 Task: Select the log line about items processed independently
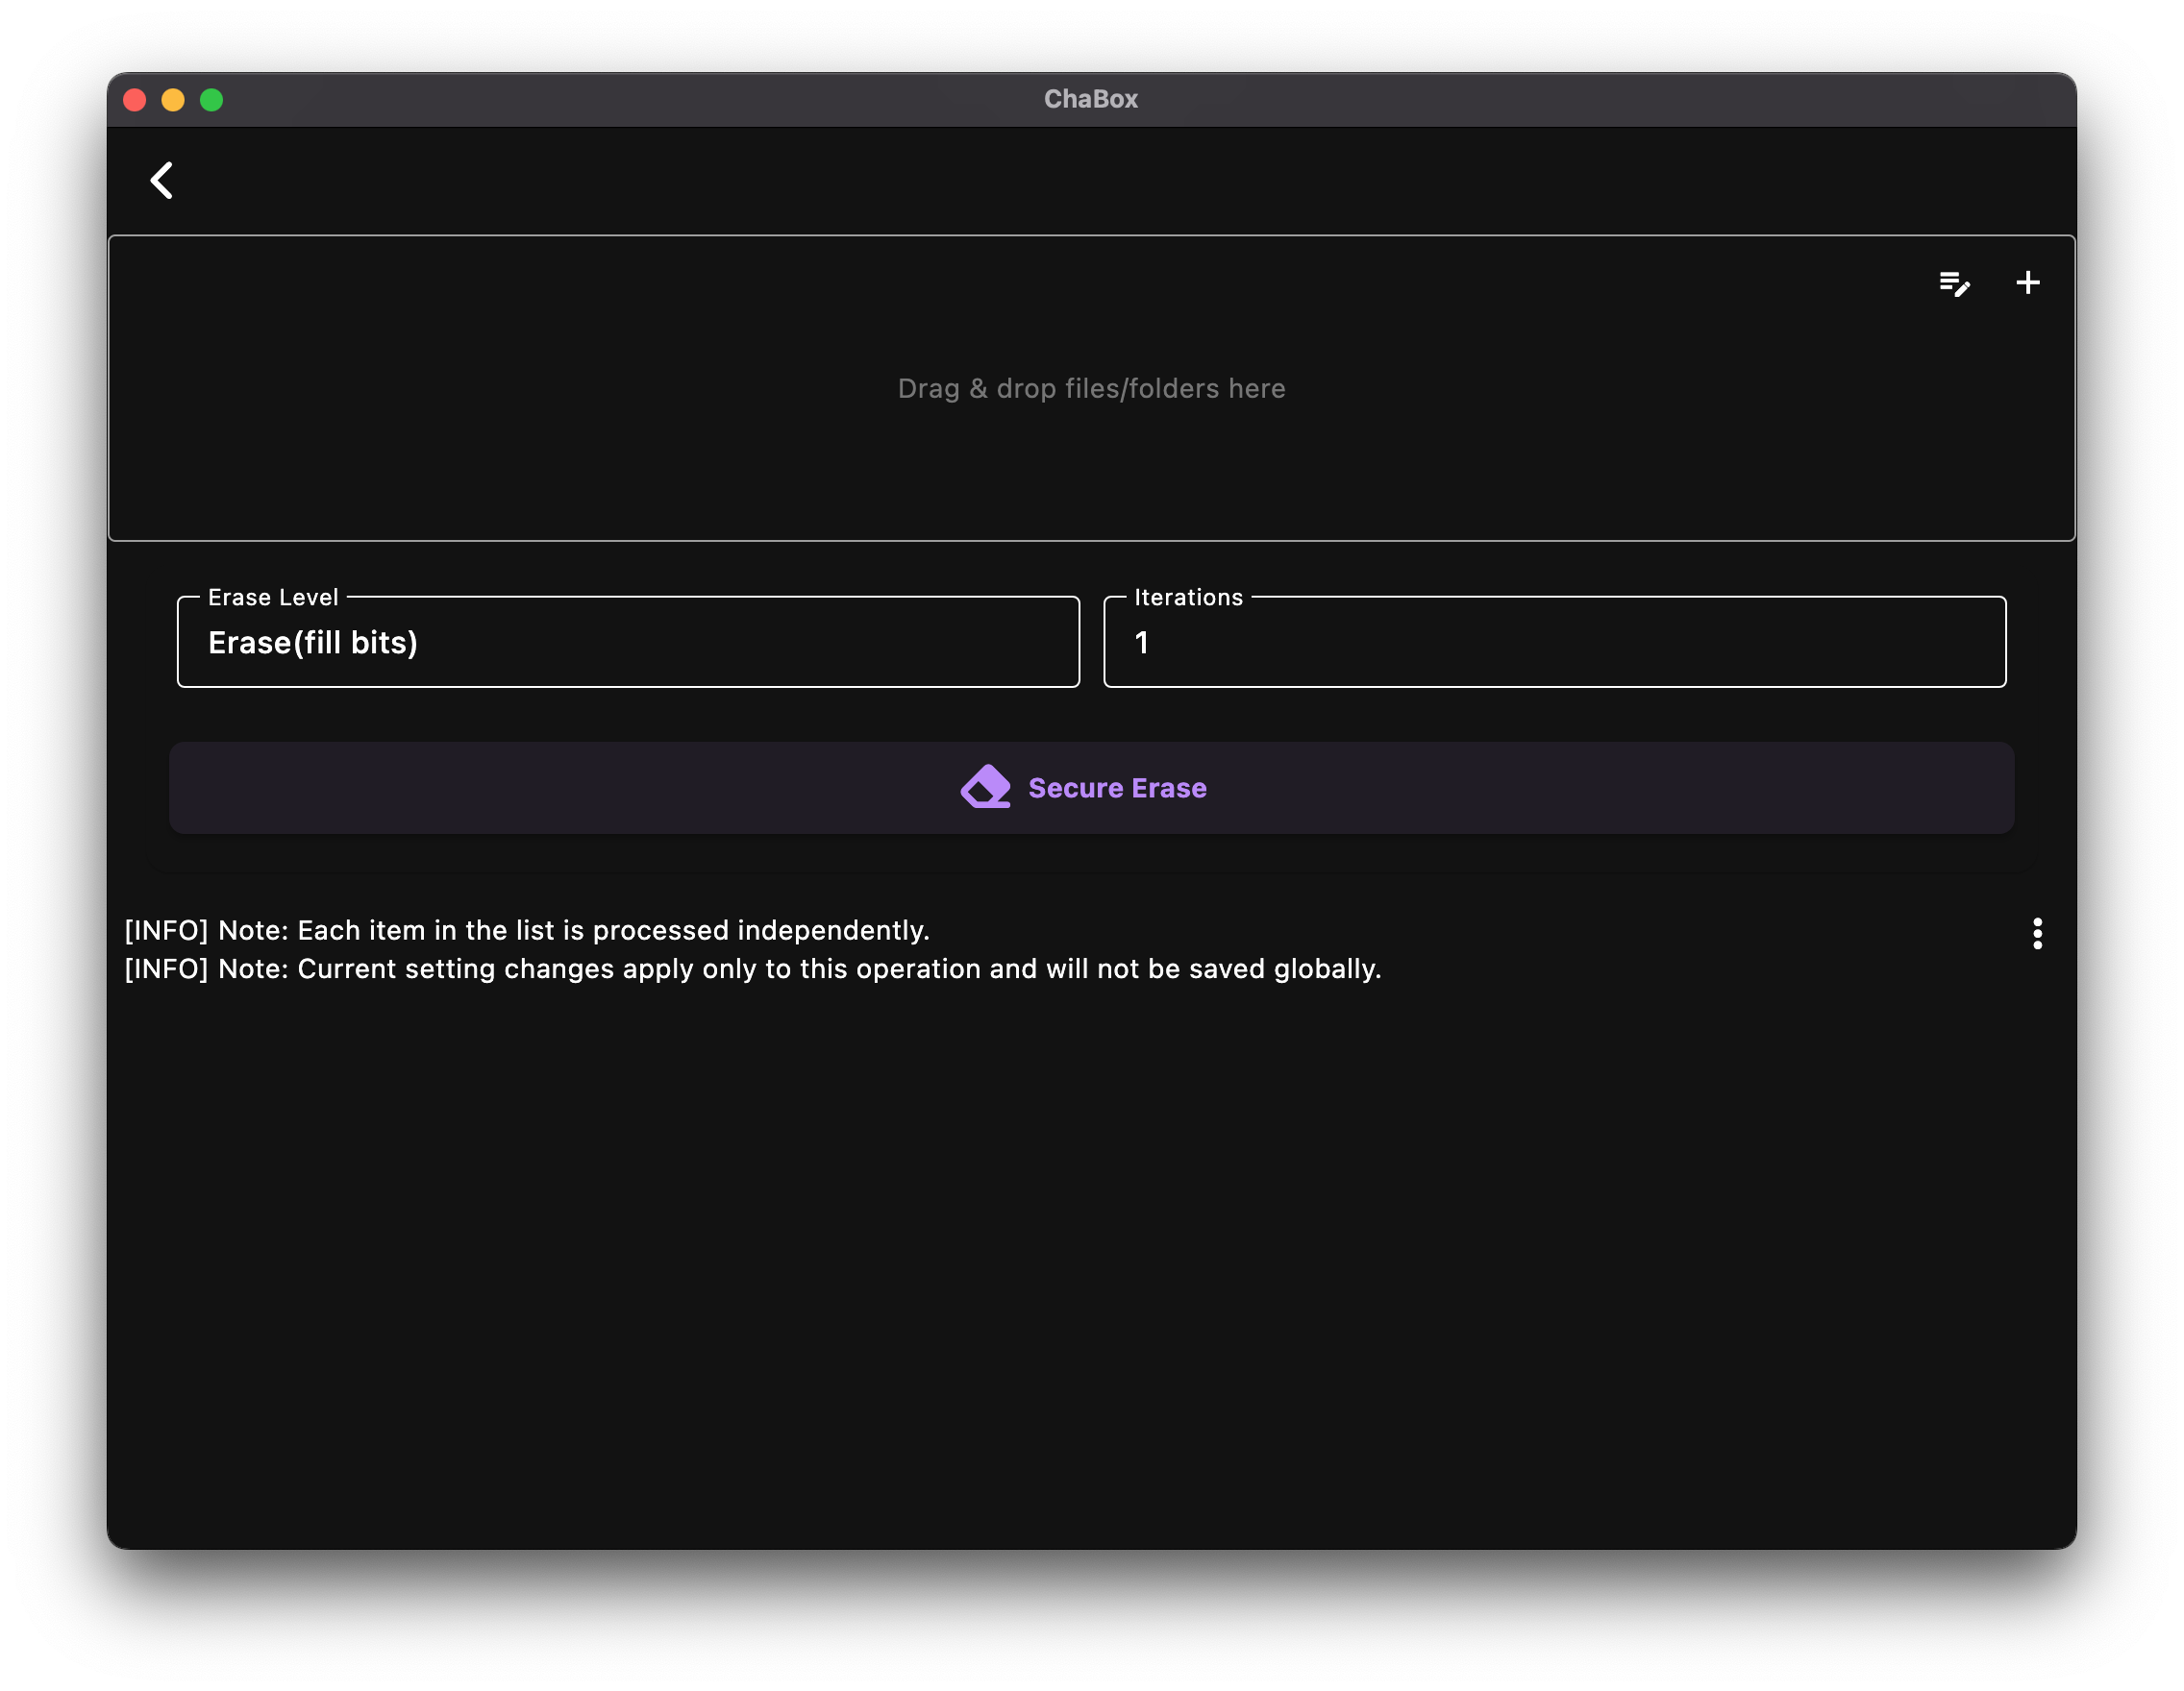coord(527,930)
